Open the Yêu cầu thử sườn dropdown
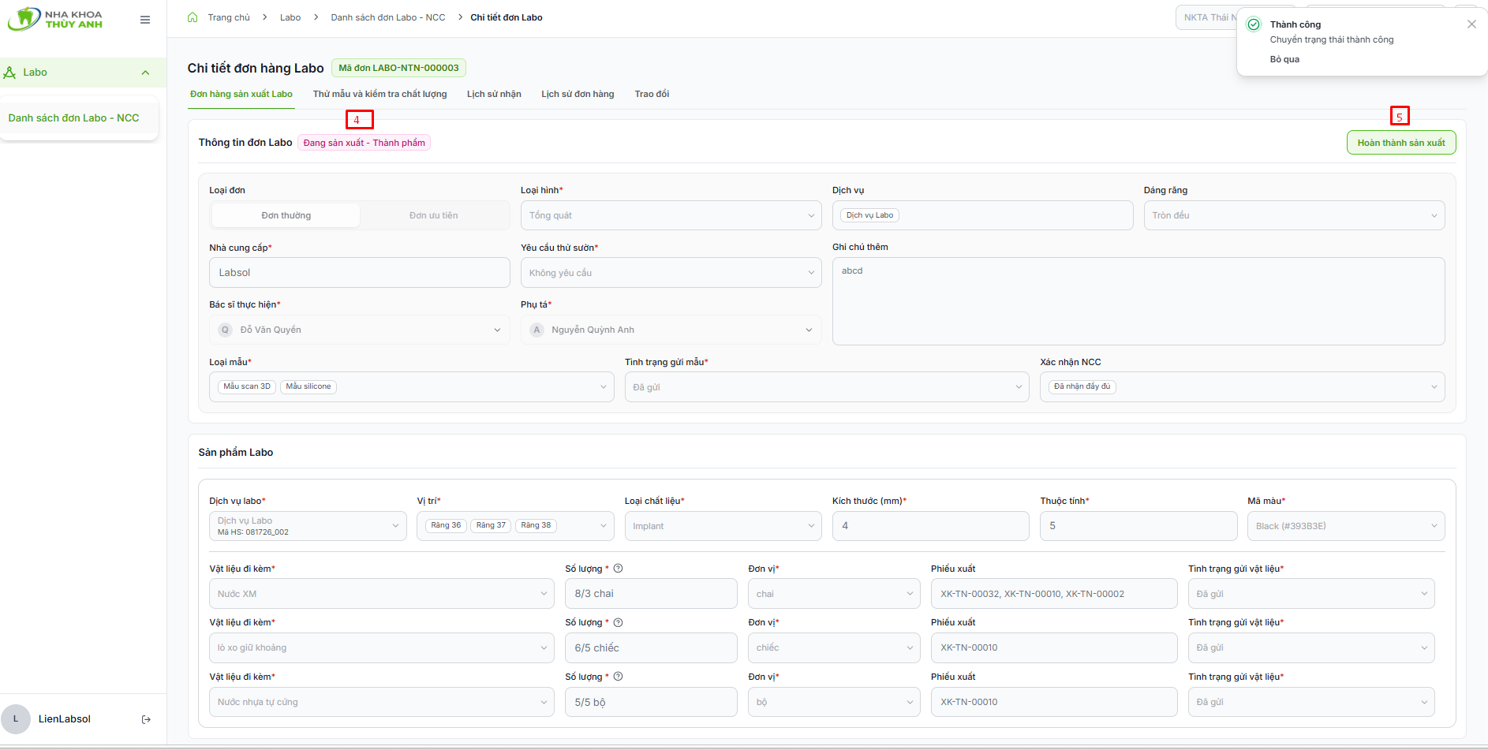 [671, 273]
